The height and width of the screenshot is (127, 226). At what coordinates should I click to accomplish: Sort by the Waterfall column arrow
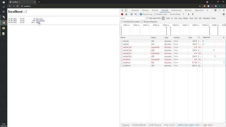coord(224,37)
